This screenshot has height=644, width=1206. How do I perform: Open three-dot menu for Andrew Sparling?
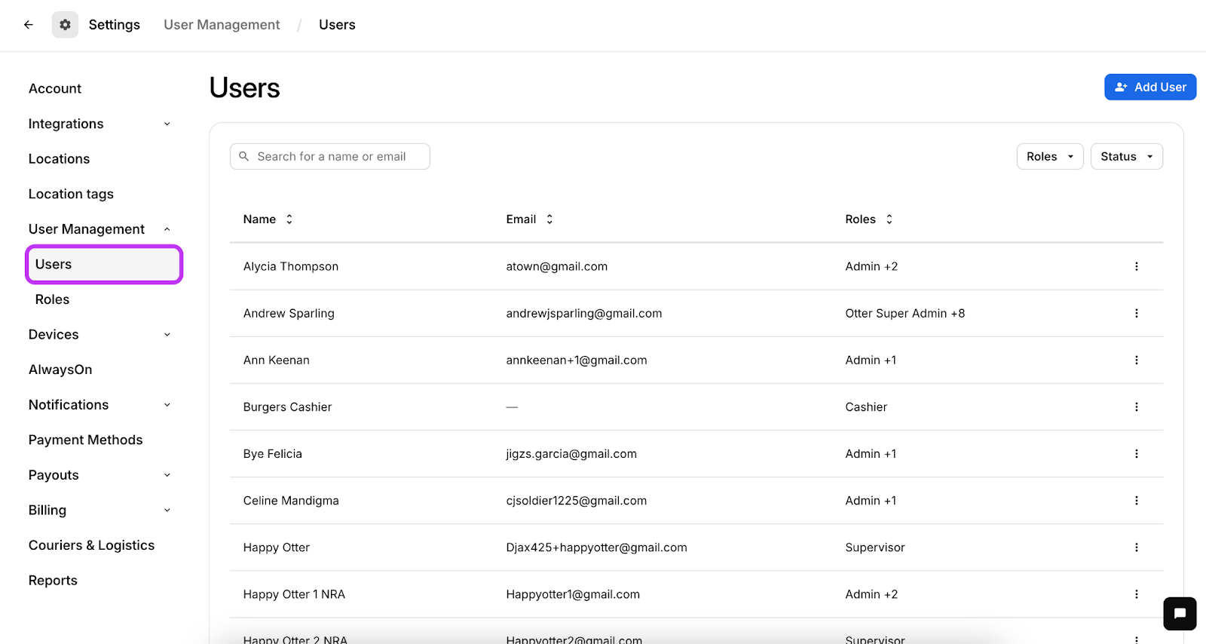[1137, 313]
